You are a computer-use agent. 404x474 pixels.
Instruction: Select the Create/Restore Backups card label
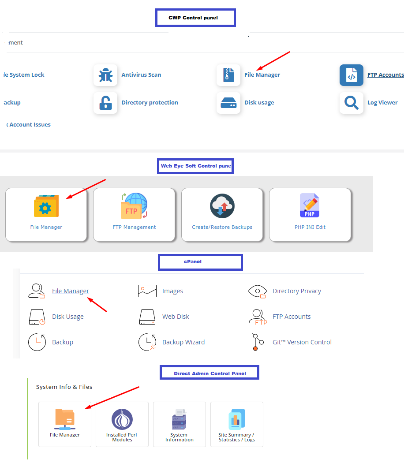pos(222,227)
